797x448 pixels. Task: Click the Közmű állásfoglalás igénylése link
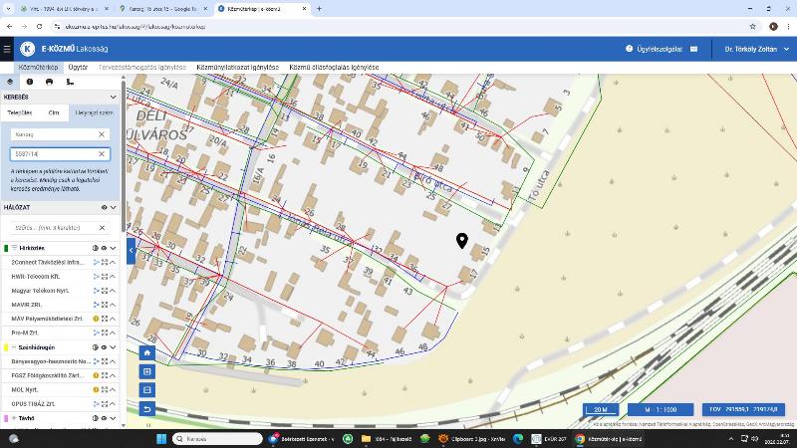(x=334, y=68)
